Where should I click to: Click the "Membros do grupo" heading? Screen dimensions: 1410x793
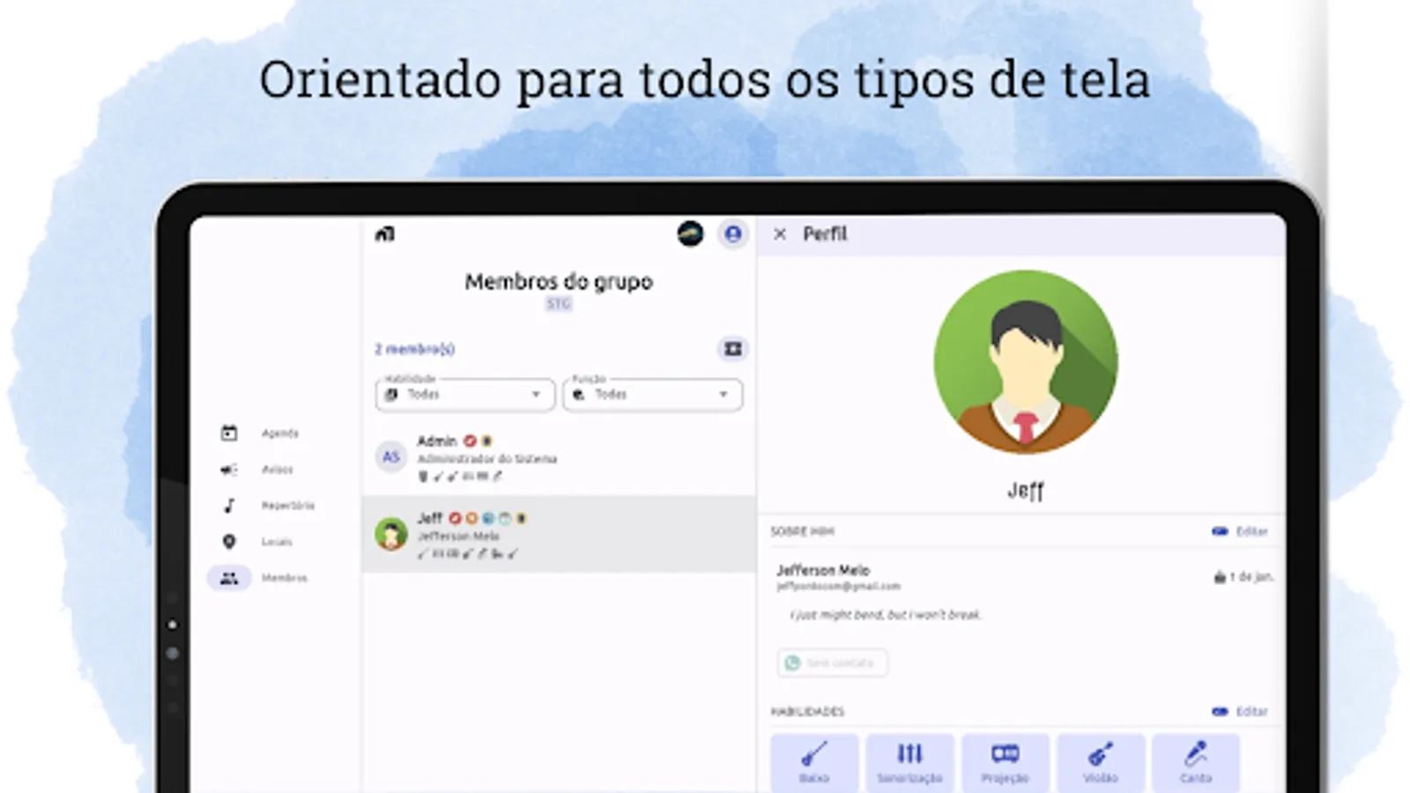point(559,282)
